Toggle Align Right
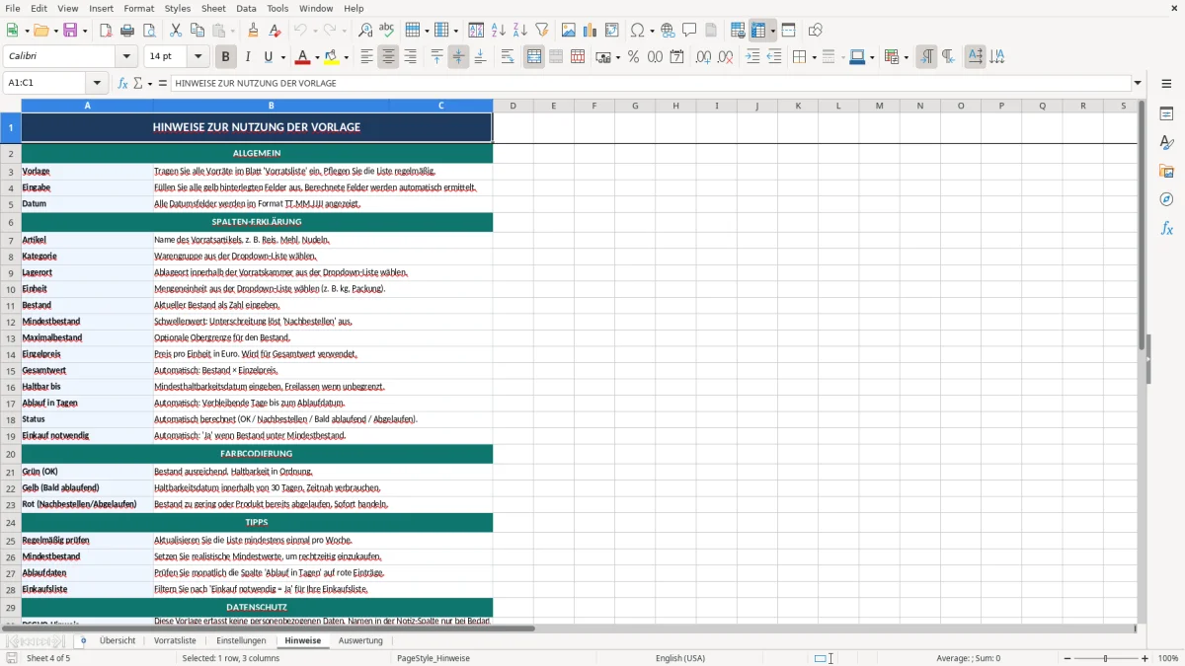This screenshot has height=666, width=1185. pyautogui.click(x=410, y=57)
